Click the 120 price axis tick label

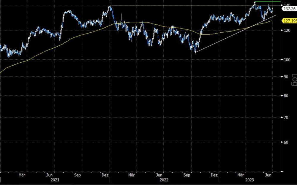click(x=287, y=30)
